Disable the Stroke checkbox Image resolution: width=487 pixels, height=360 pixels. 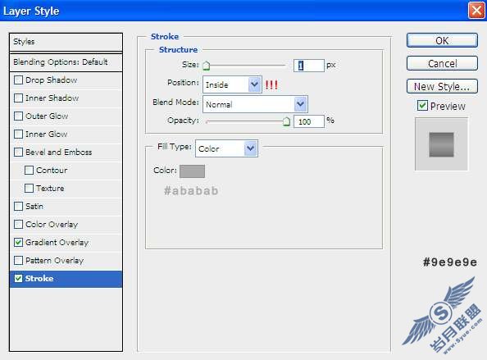pyautogui.click(x=18, y=278)
